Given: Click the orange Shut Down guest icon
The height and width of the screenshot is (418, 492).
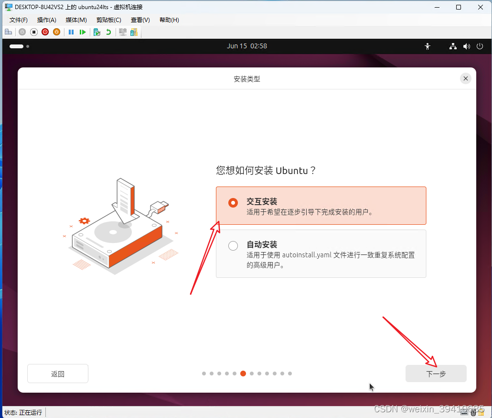Looking at the screenshot, I should point(56,32).
